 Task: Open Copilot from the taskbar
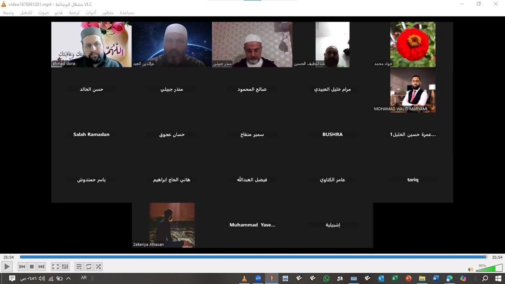coord(463,278)
